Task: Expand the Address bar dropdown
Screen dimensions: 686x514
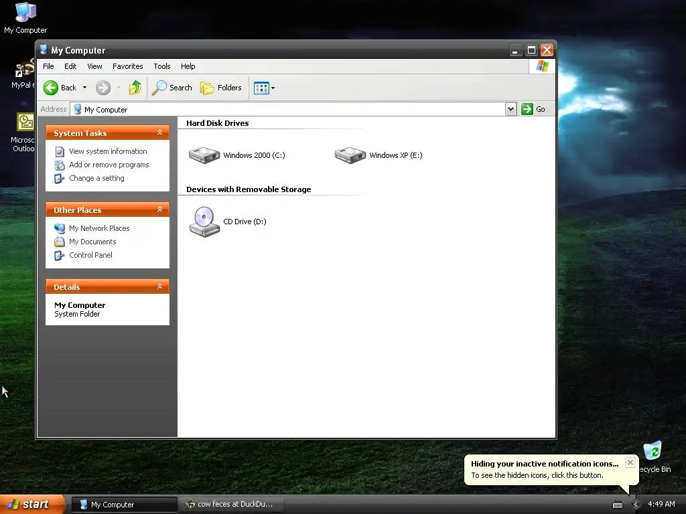Action: click(510, 109)
